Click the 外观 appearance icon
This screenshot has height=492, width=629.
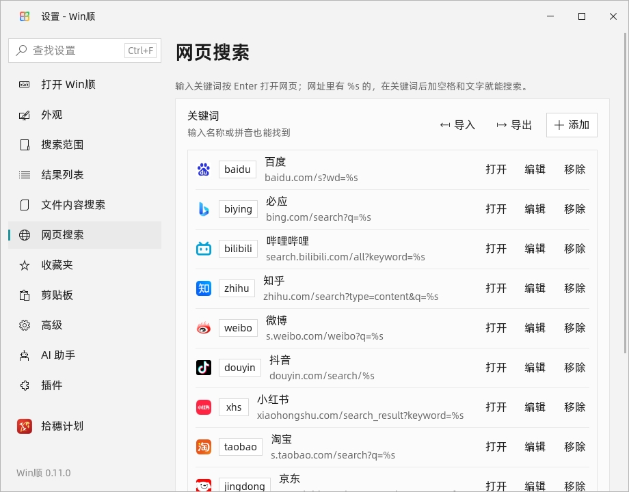pyautogui.click(x=25, y=115)
